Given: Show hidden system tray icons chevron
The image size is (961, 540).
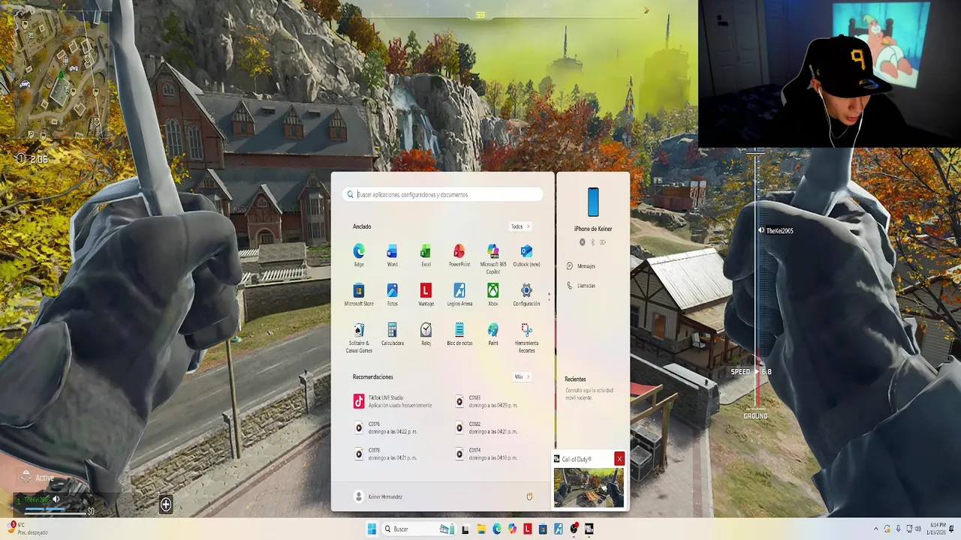Looking at the screenshot, I should (875, 529).
